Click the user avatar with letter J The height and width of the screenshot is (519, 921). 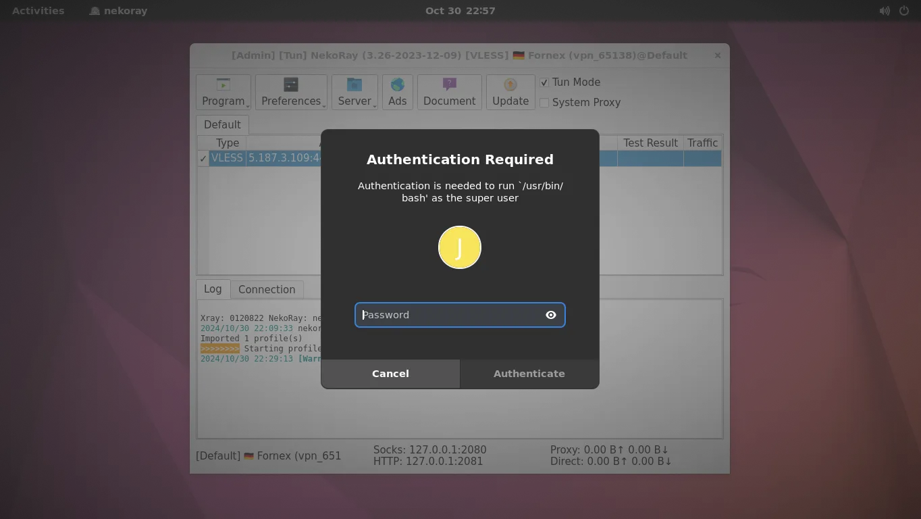[x=460, y=247]
